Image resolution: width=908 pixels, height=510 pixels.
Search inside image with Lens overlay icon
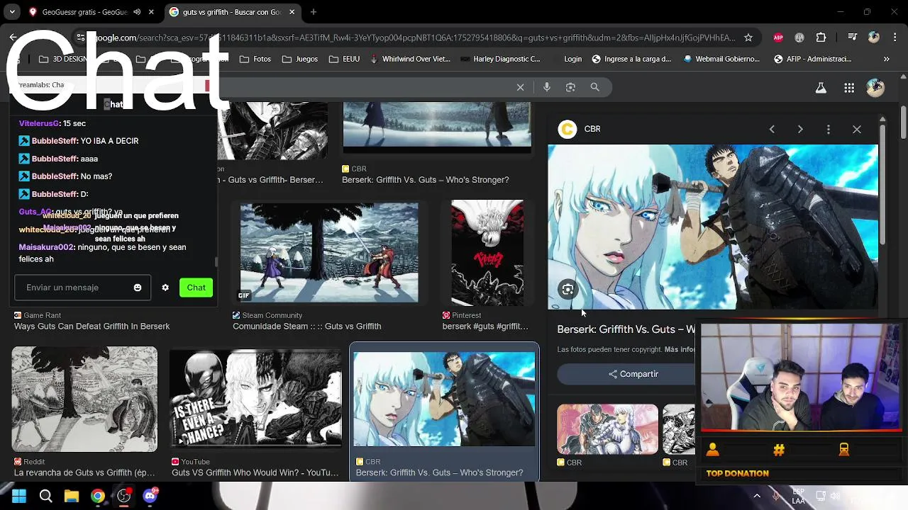pos(567,289)
